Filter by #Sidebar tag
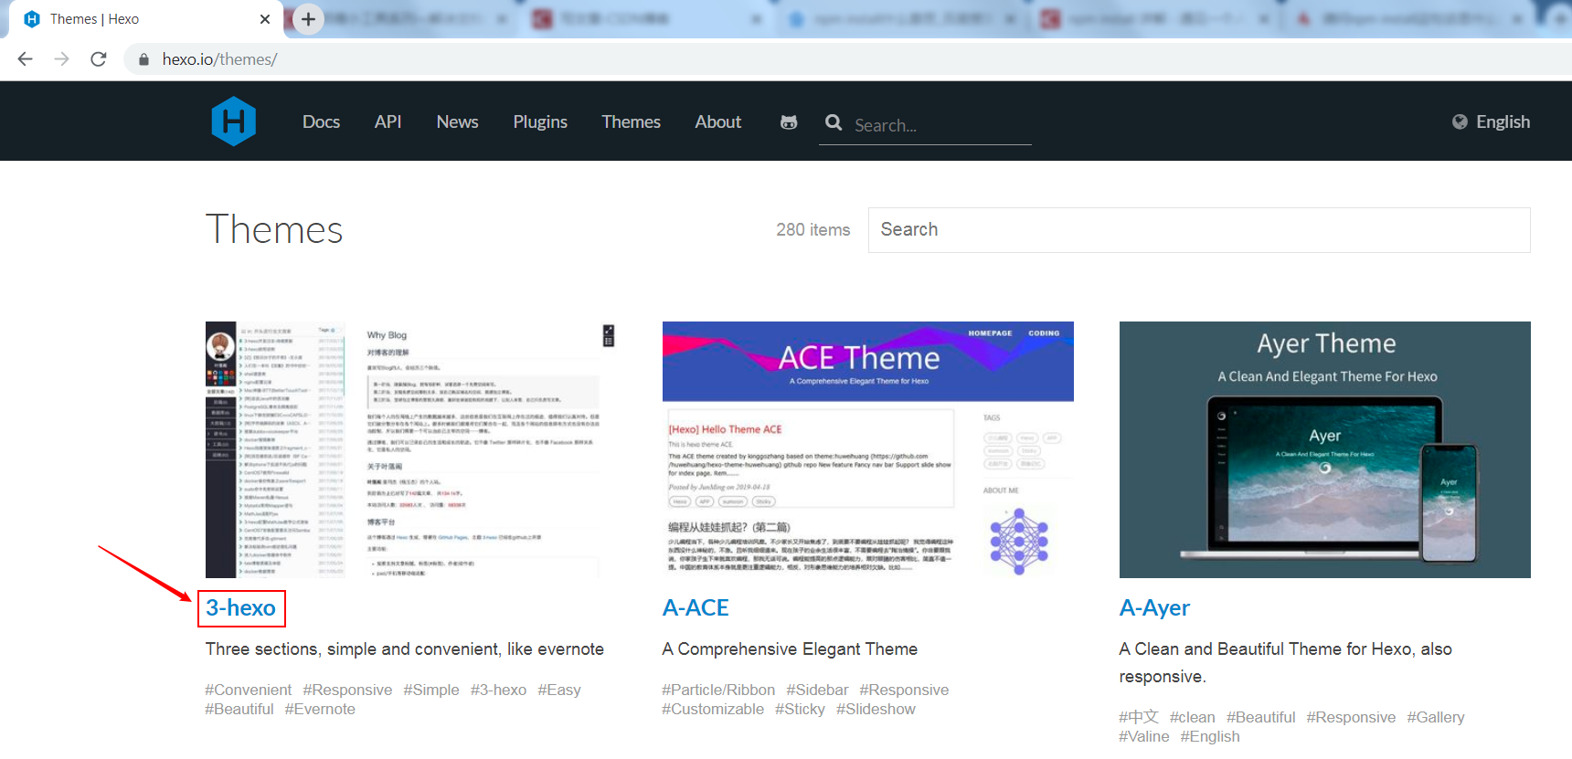 point(817,690)
